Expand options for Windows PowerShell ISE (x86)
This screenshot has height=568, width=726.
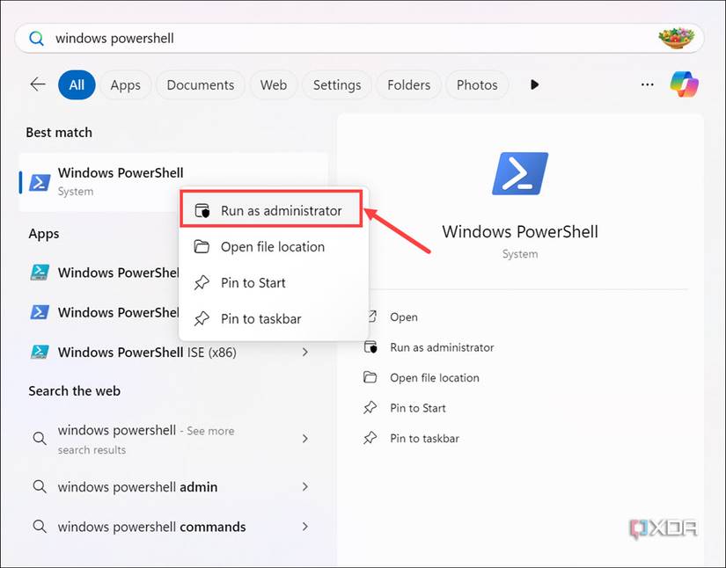(x=305, y=351)
